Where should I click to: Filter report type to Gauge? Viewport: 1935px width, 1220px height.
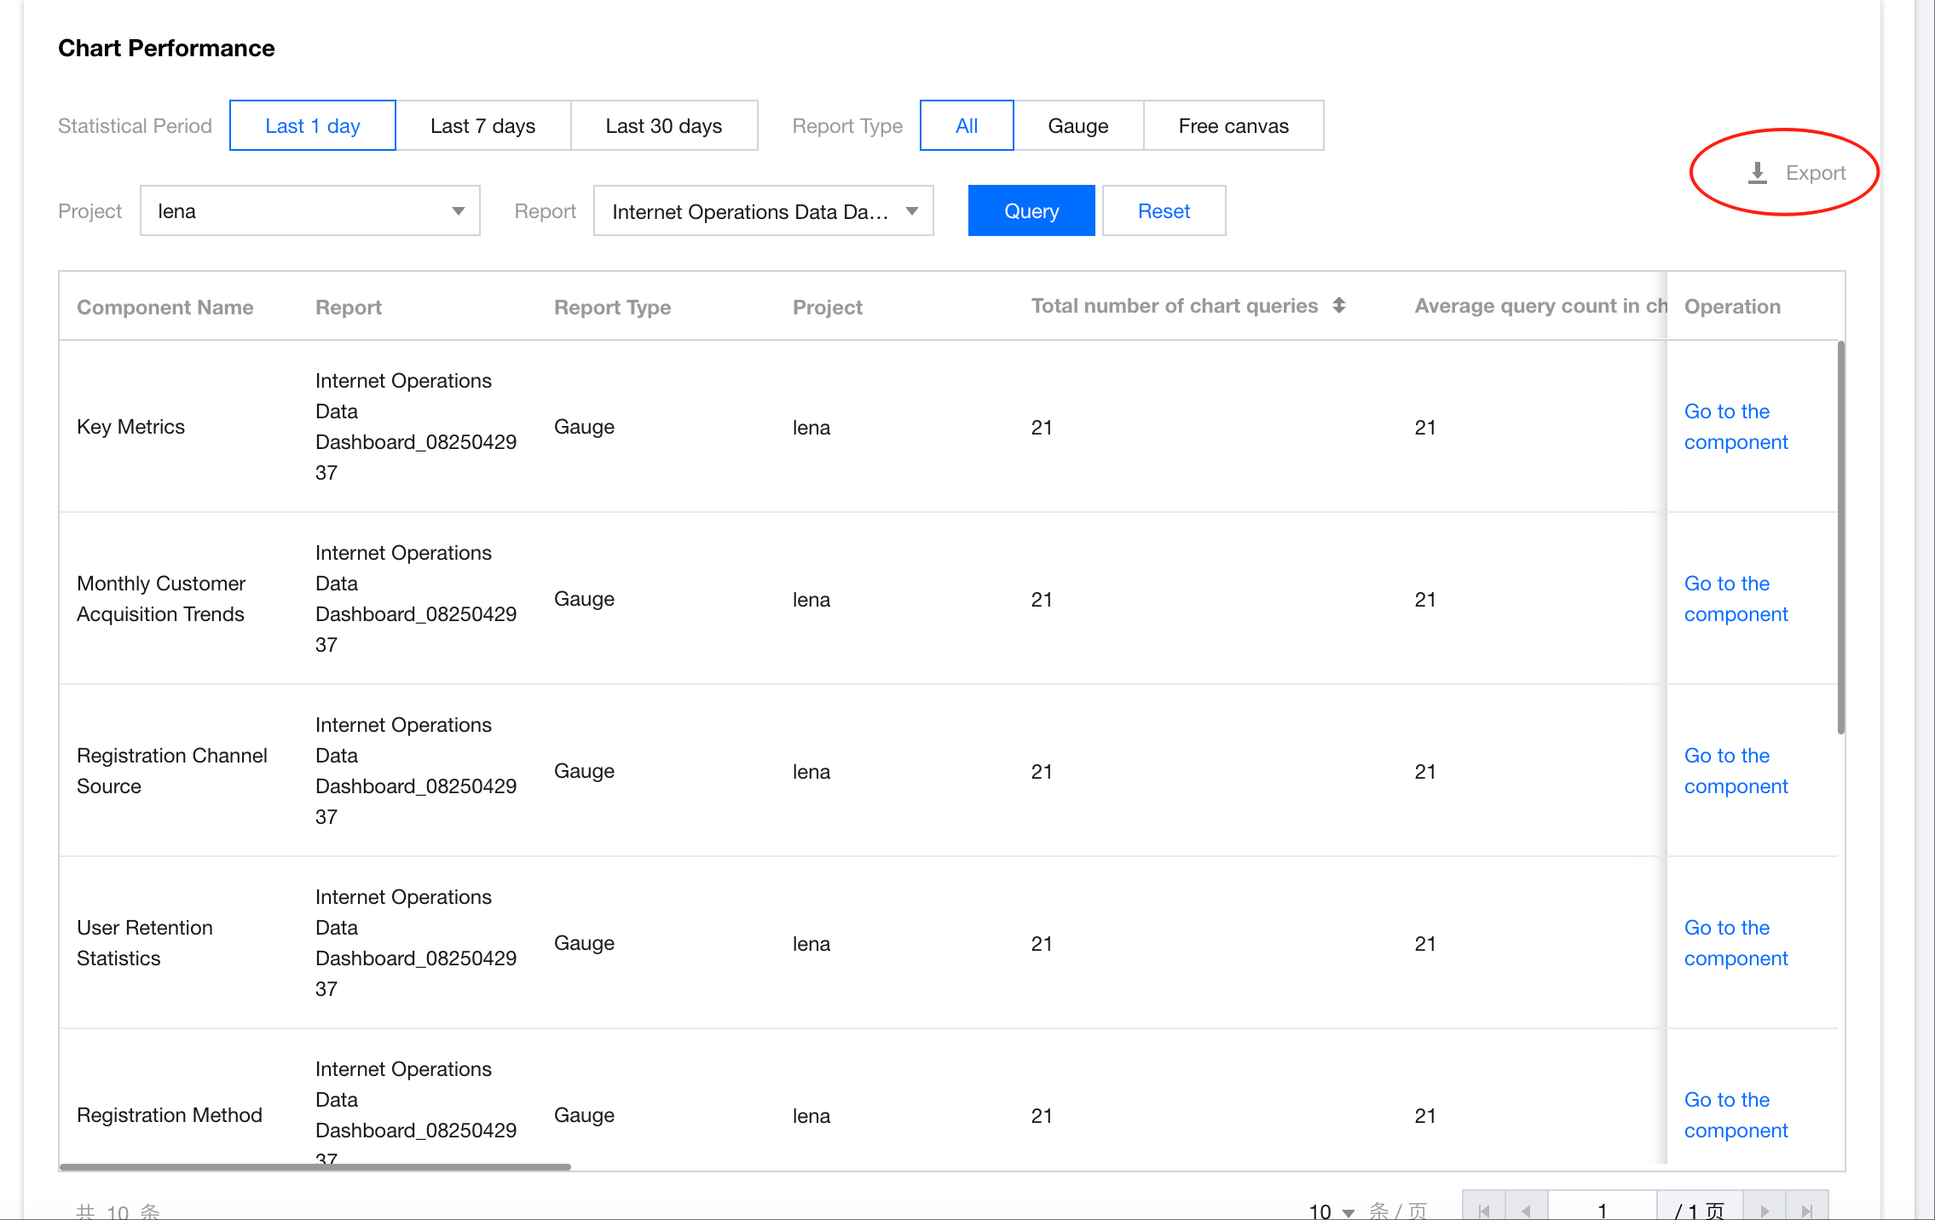pyautogui.click(x=1077, y=126)
